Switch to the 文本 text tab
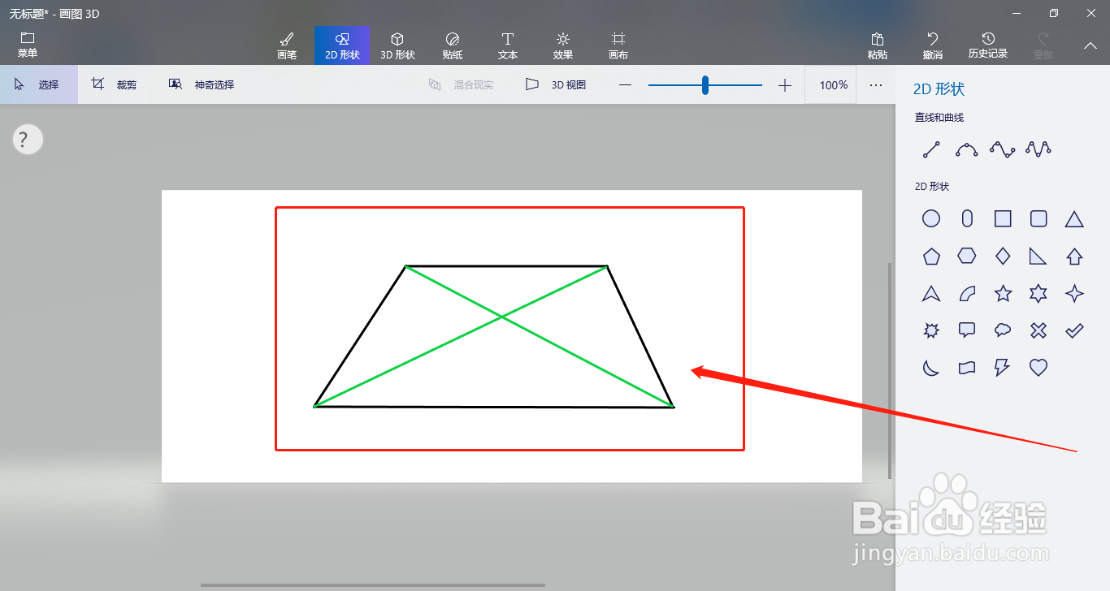 pos(508,45)
